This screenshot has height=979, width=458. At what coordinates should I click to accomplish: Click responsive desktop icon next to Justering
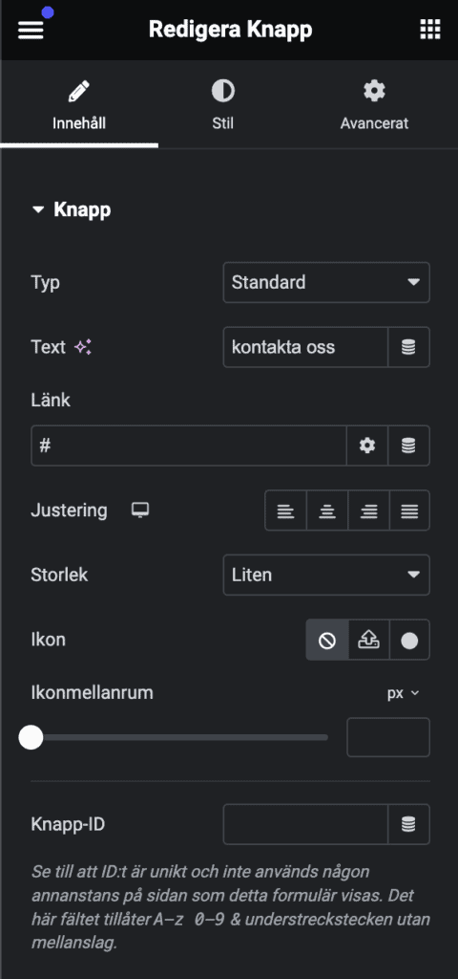(x=140, y=511)
